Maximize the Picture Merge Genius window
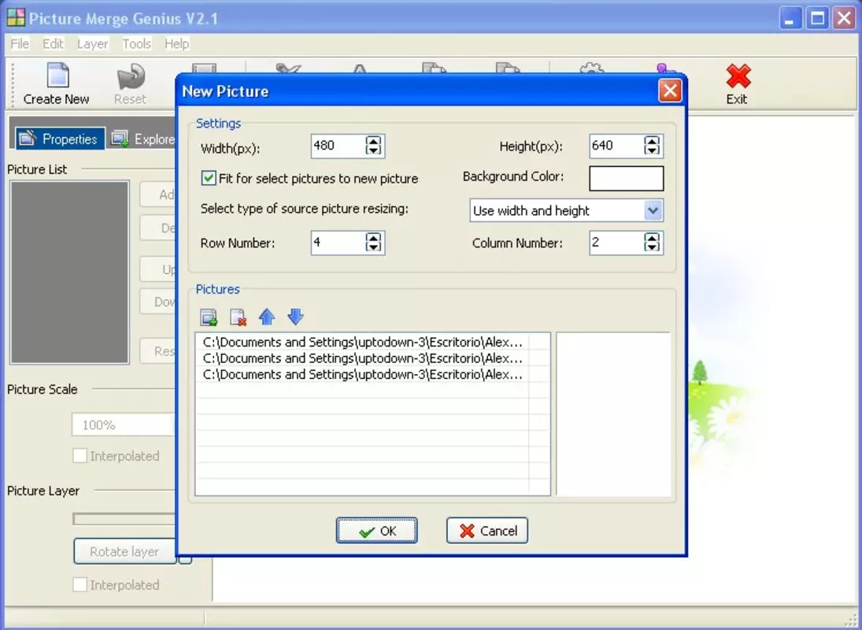The width and height of the screenshot is (862, 630). [817, 19]
